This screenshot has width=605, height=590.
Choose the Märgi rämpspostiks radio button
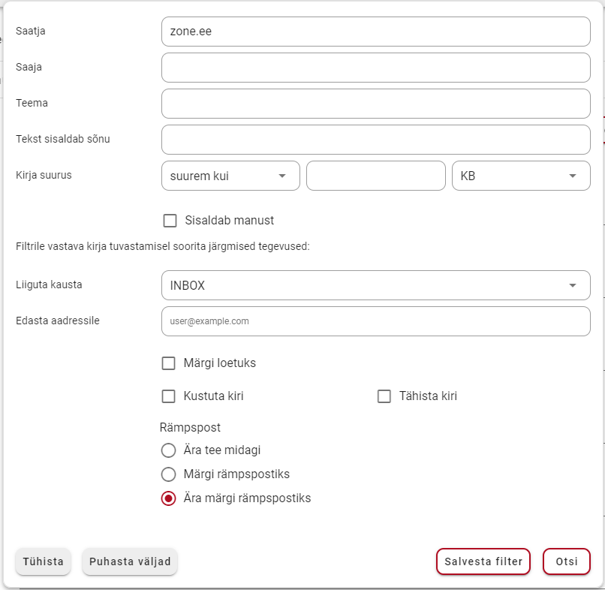pyautogui.click(x=169, y=474)
